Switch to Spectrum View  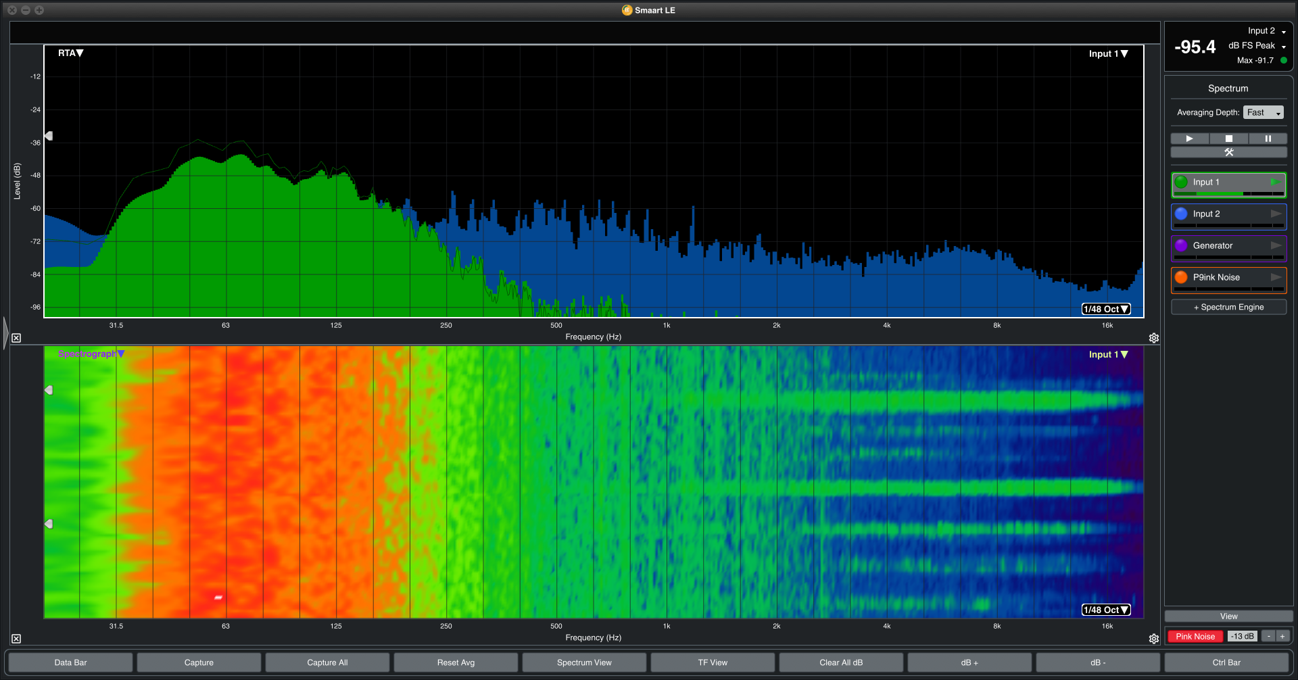click(x=584, y=662)
